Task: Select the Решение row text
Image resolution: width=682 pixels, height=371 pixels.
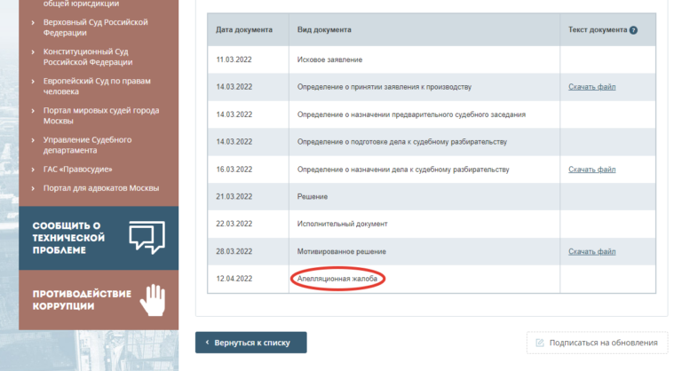Action: [x=313, y=196]
